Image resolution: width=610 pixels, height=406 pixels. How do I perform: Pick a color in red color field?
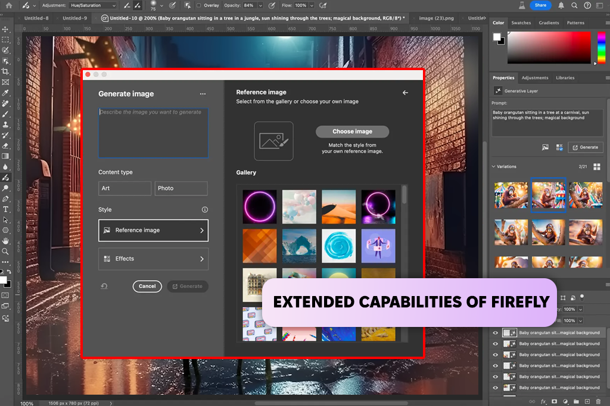pyautogui.click(x=549, y=48)
